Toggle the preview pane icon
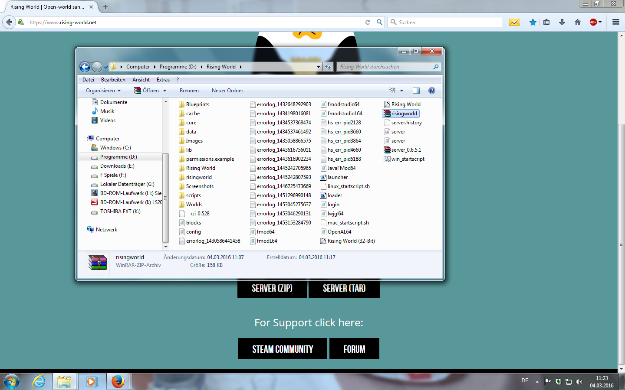The width and height of the screenshot is (625, 390). point(416,91)
